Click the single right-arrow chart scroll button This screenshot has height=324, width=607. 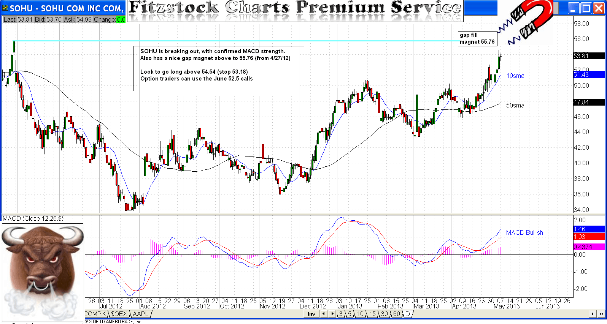pyautogui.click(x=593, y=314)
